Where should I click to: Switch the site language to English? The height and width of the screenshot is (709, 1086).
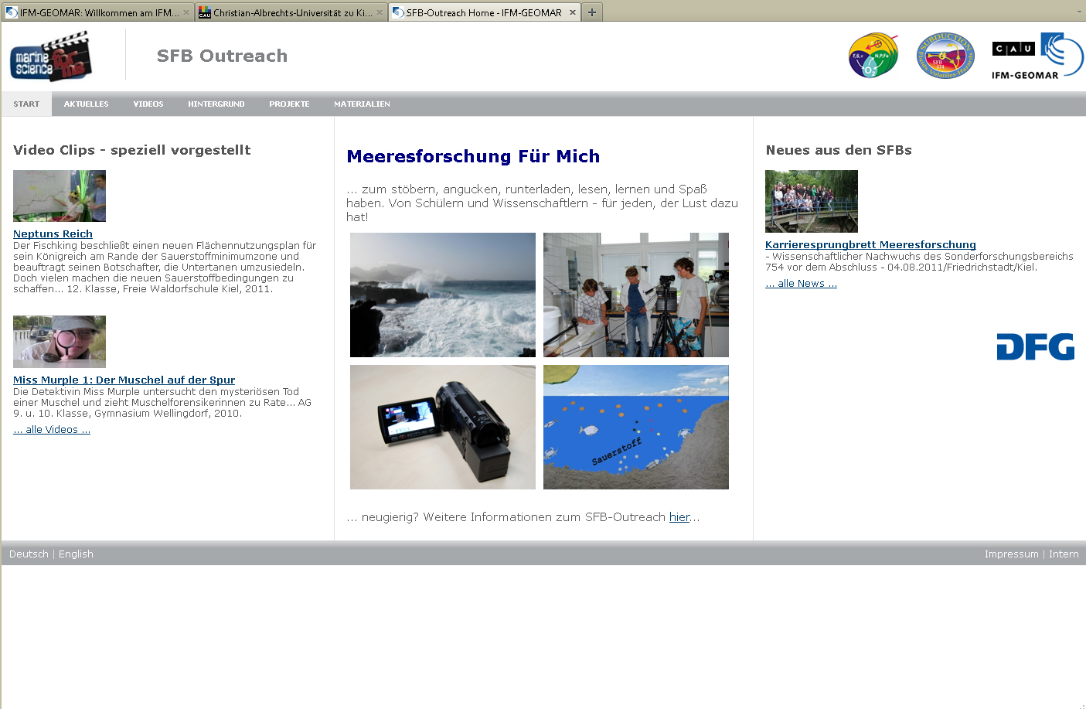76,554
